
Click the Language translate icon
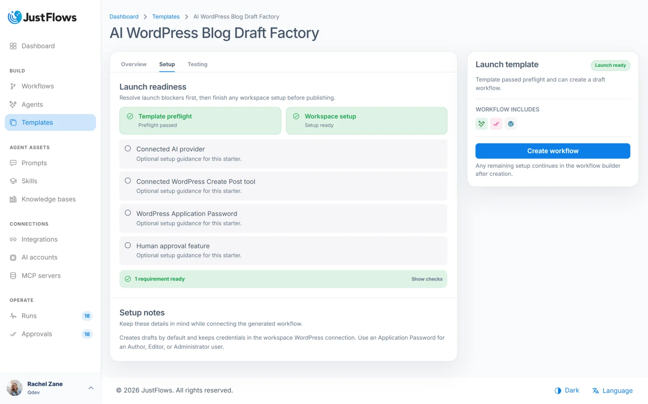[596, 391]
